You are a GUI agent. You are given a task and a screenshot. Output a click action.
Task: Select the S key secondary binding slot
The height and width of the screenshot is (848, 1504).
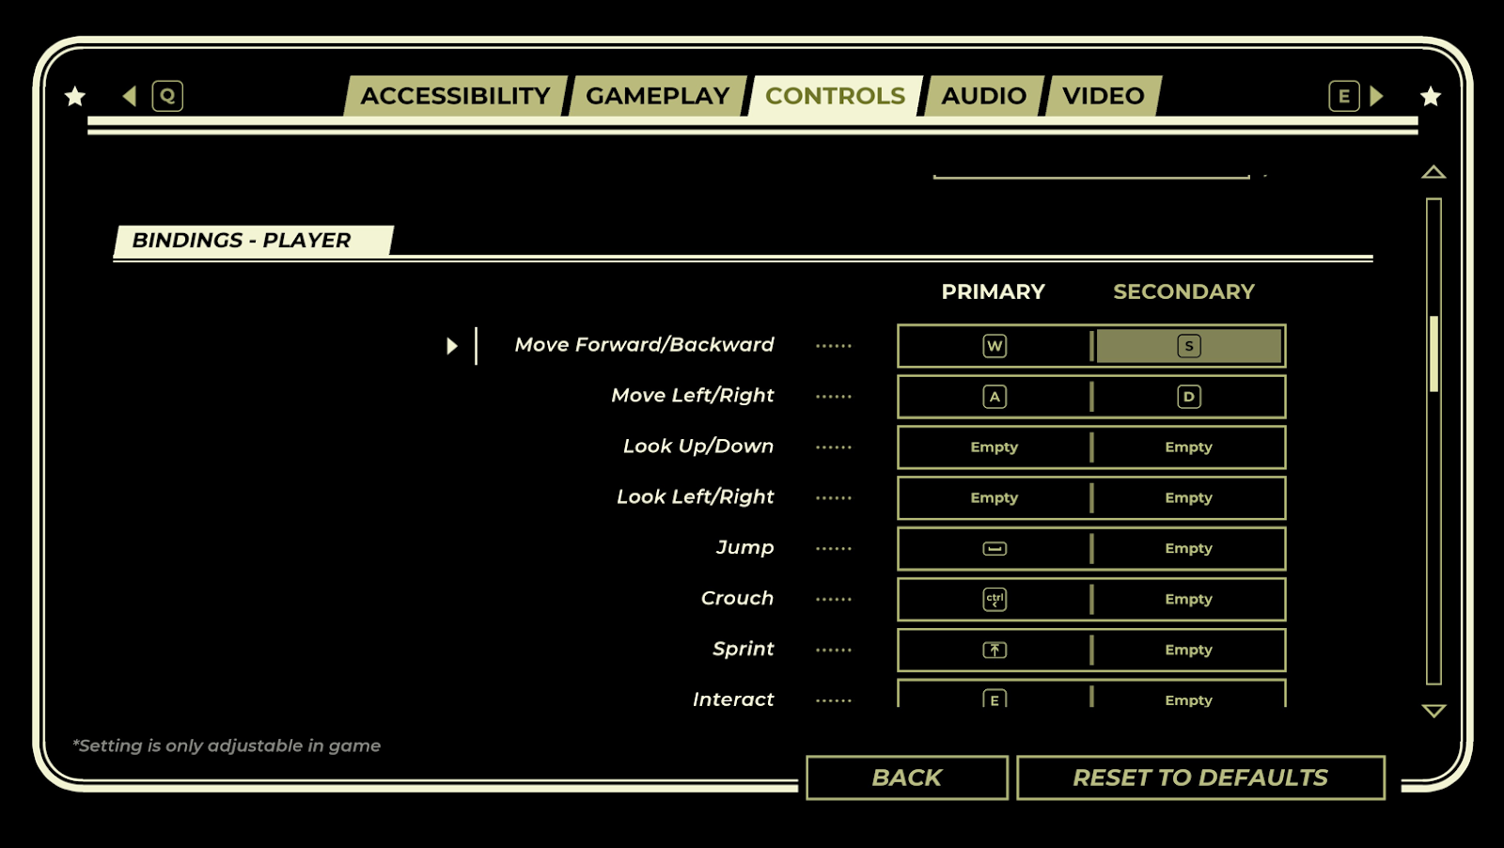coord(1188,346)
